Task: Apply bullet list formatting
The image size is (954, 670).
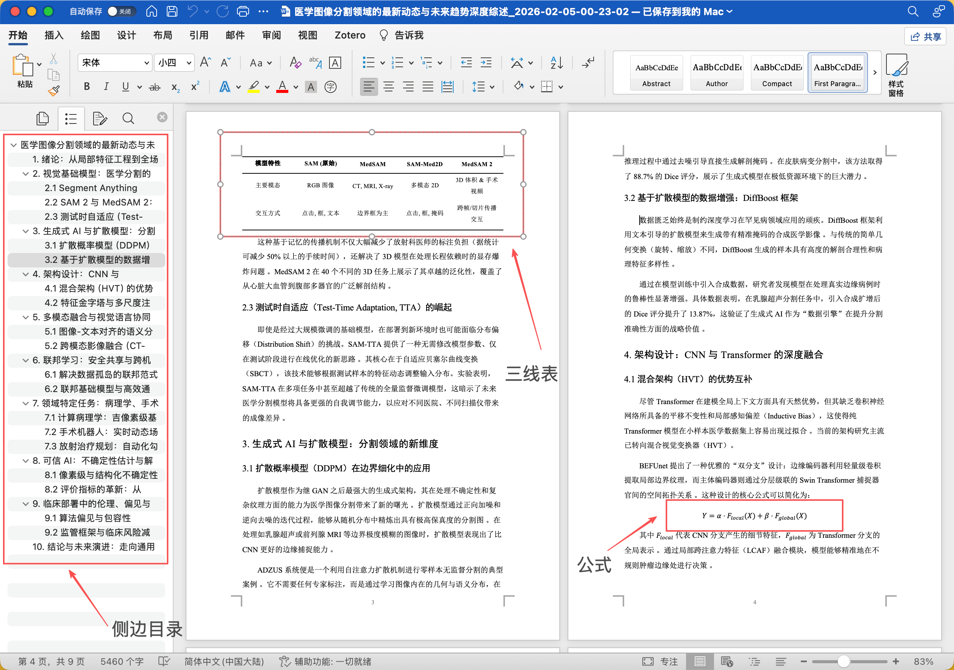Action: click(x=368, y=63)
